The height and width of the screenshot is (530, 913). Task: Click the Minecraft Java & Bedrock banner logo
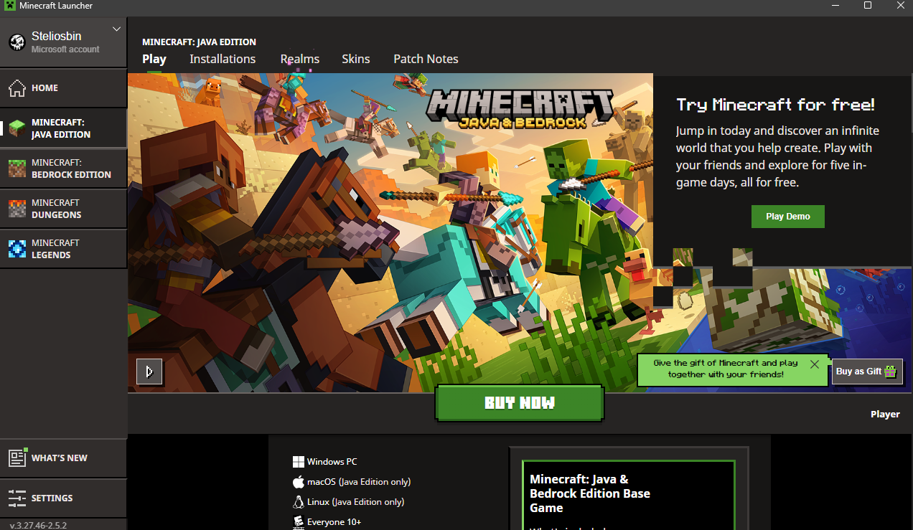coord(520,108)
